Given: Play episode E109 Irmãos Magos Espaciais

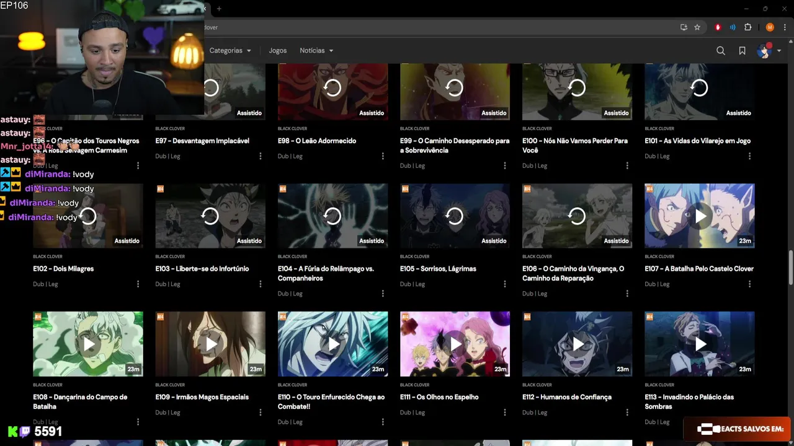Looking at the screenshot, I should coord(210,344).
